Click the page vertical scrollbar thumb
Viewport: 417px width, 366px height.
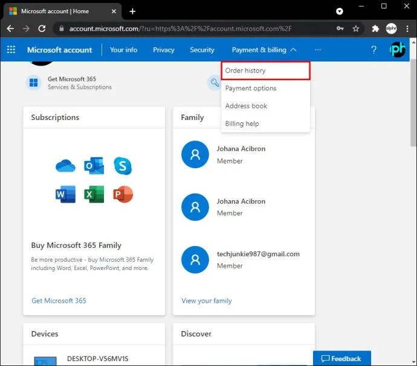click(413, 103)
